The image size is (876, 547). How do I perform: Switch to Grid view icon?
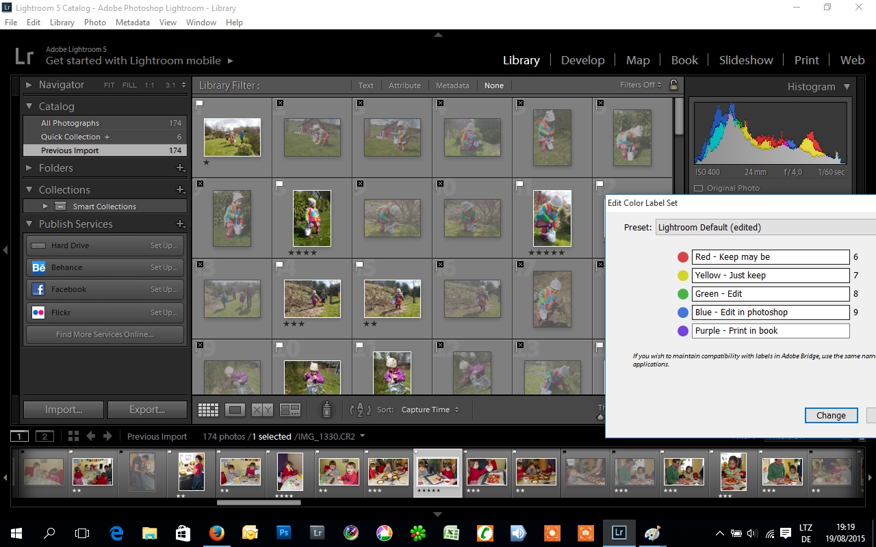coord(208,410)
